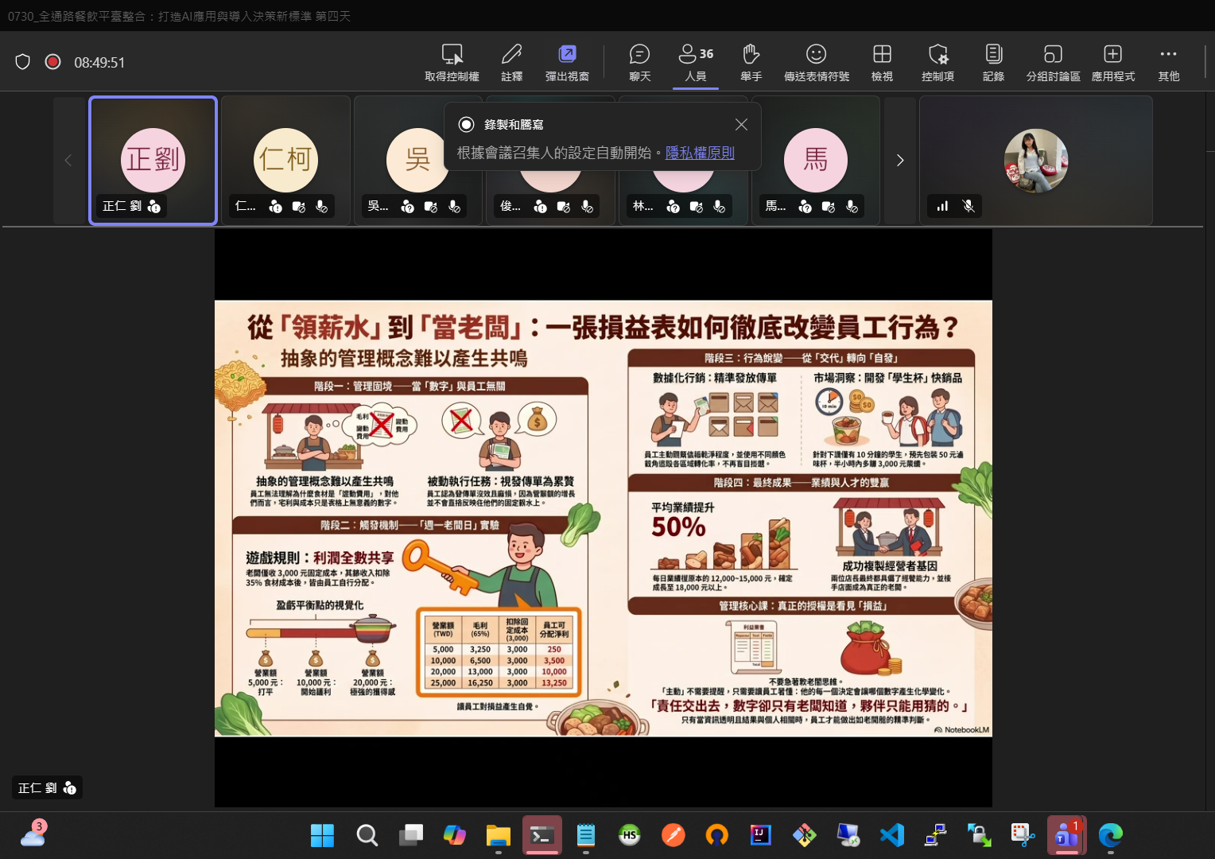Open the HeidiSQL HS taskbar icon
This screenshot has height=859, width=1215.
[630, 835]
